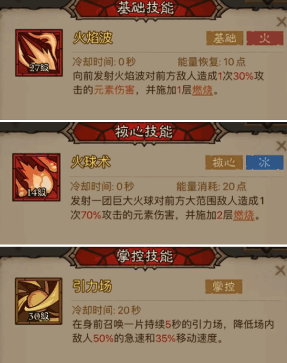The image size is (287, 363).
Task: Select the 基础 tag on 火焰波
Action: 225,38
